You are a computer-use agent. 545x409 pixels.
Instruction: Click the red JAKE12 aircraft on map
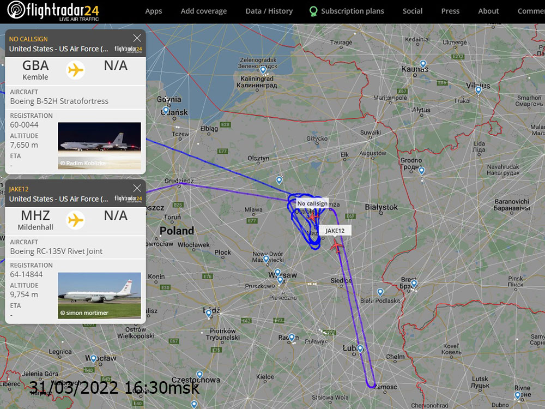[336, 246]
